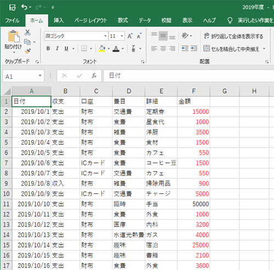Click セルを結合して中央揃え merge button
Viewport: 274px width, 270px height.
(x=231, y=49)
